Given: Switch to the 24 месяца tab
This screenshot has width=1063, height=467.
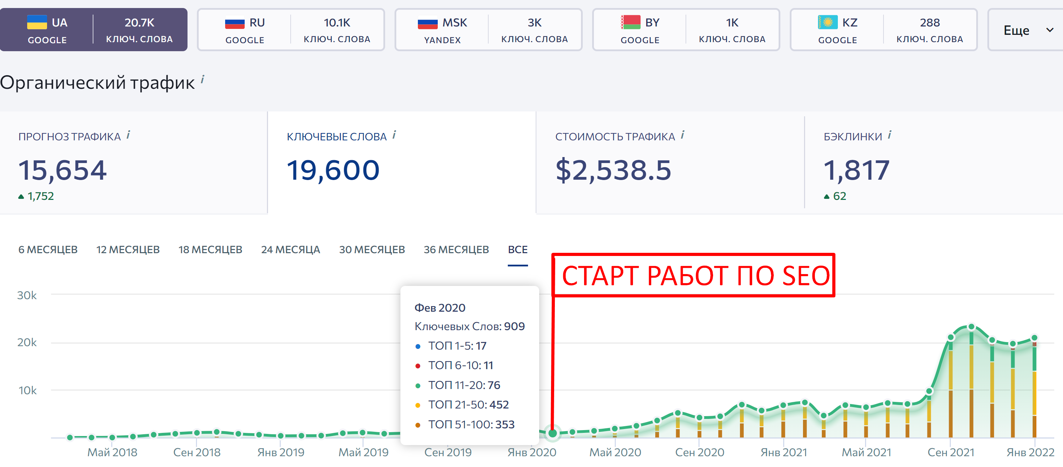Looking at the screenshot, I should pyautogui.click(x=291, y=249).
